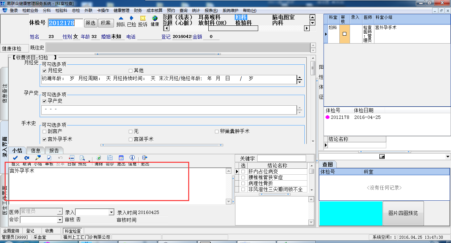Click the 日报 (daily report) icon

coord(72,158)
